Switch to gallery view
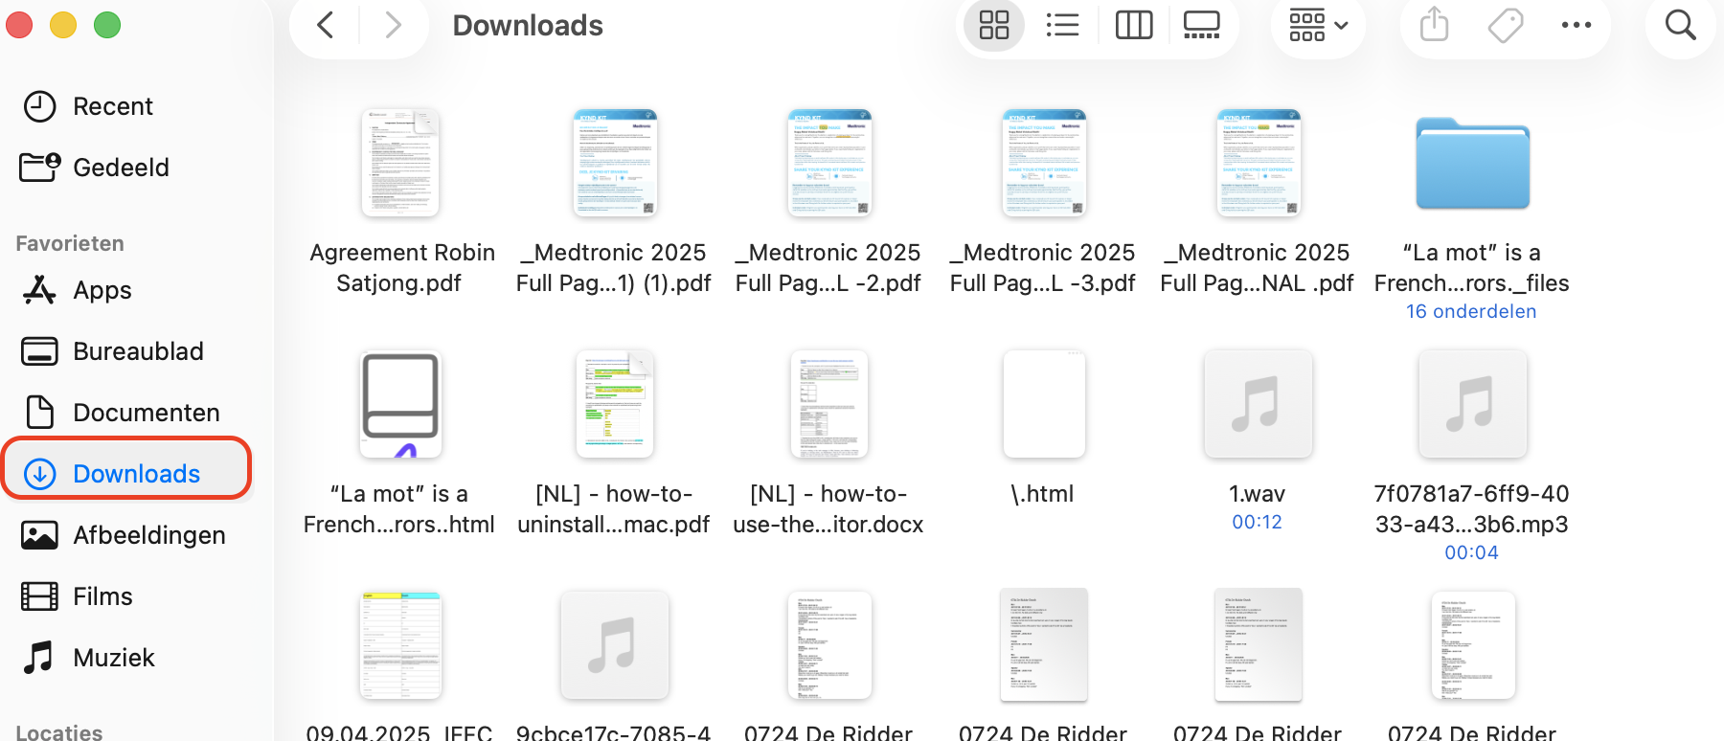This screenshot has height=741, width=1724. [x=1202, y=25]
